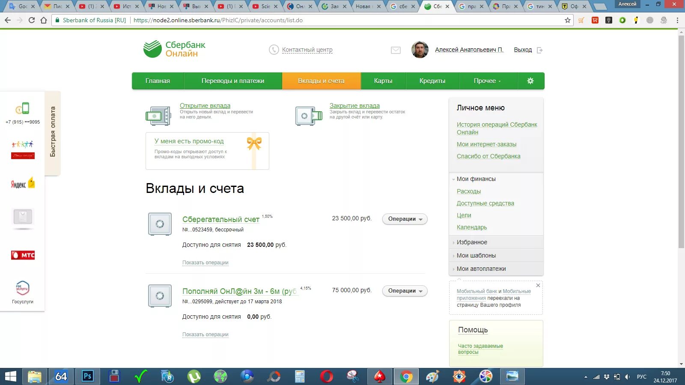Click the Контактный центр link
The image size is (685, 385).
[x=307, y=50]
